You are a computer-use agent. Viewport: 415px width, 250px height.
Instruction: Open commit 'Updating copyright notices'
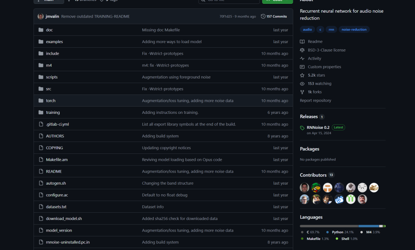click(166, 148)
